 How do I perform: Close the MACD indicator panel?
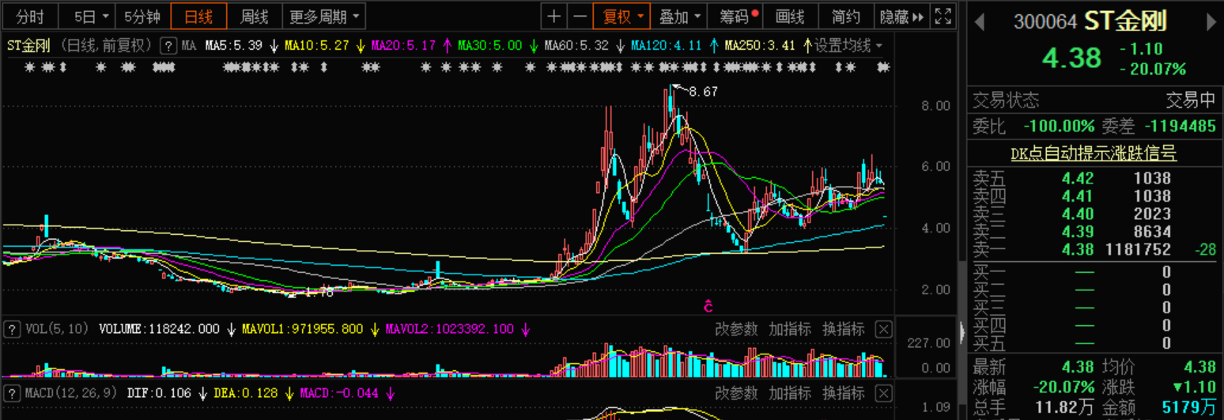click(885, 393)
